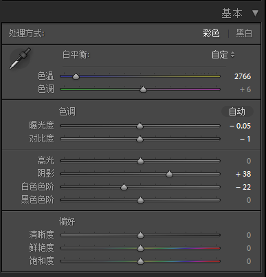Click the 对比度 label

[x=41, y=138]
